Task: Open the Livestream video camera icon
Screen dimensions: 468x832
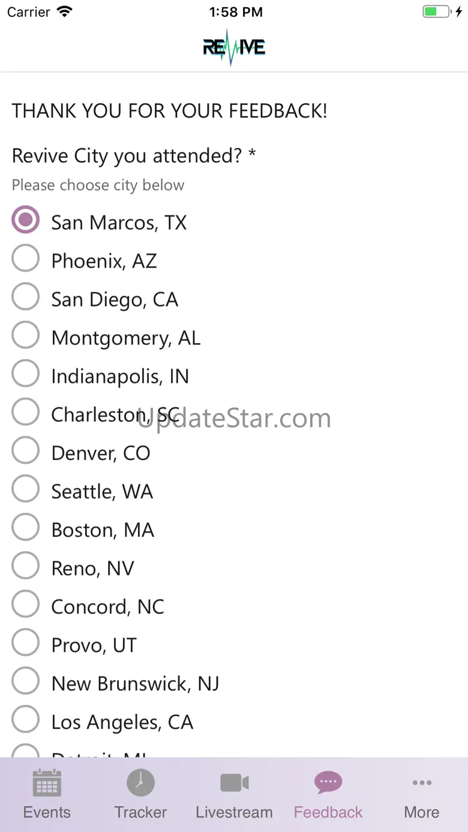Action: pyautogui.click(x=234, y=783)
